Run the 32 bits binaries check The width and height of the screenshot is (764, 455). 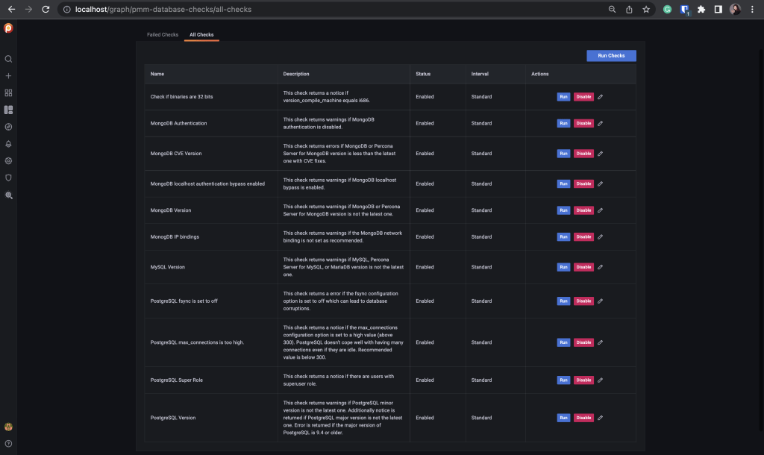pyautogui.click(x=563, y=97)
